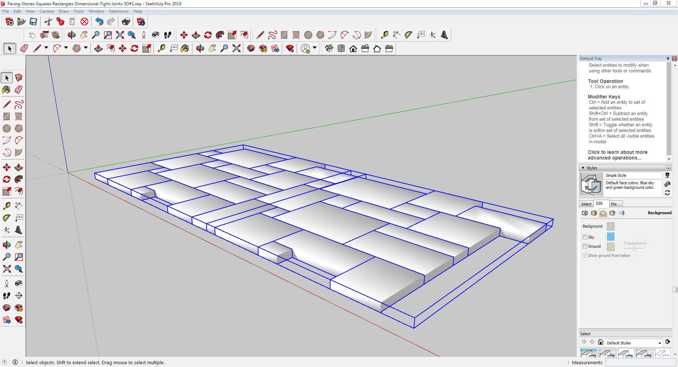Select the Paint Bucket tool
Image resolution: width=678 pixels, height=367 pixels.
(x=6, y=90)
